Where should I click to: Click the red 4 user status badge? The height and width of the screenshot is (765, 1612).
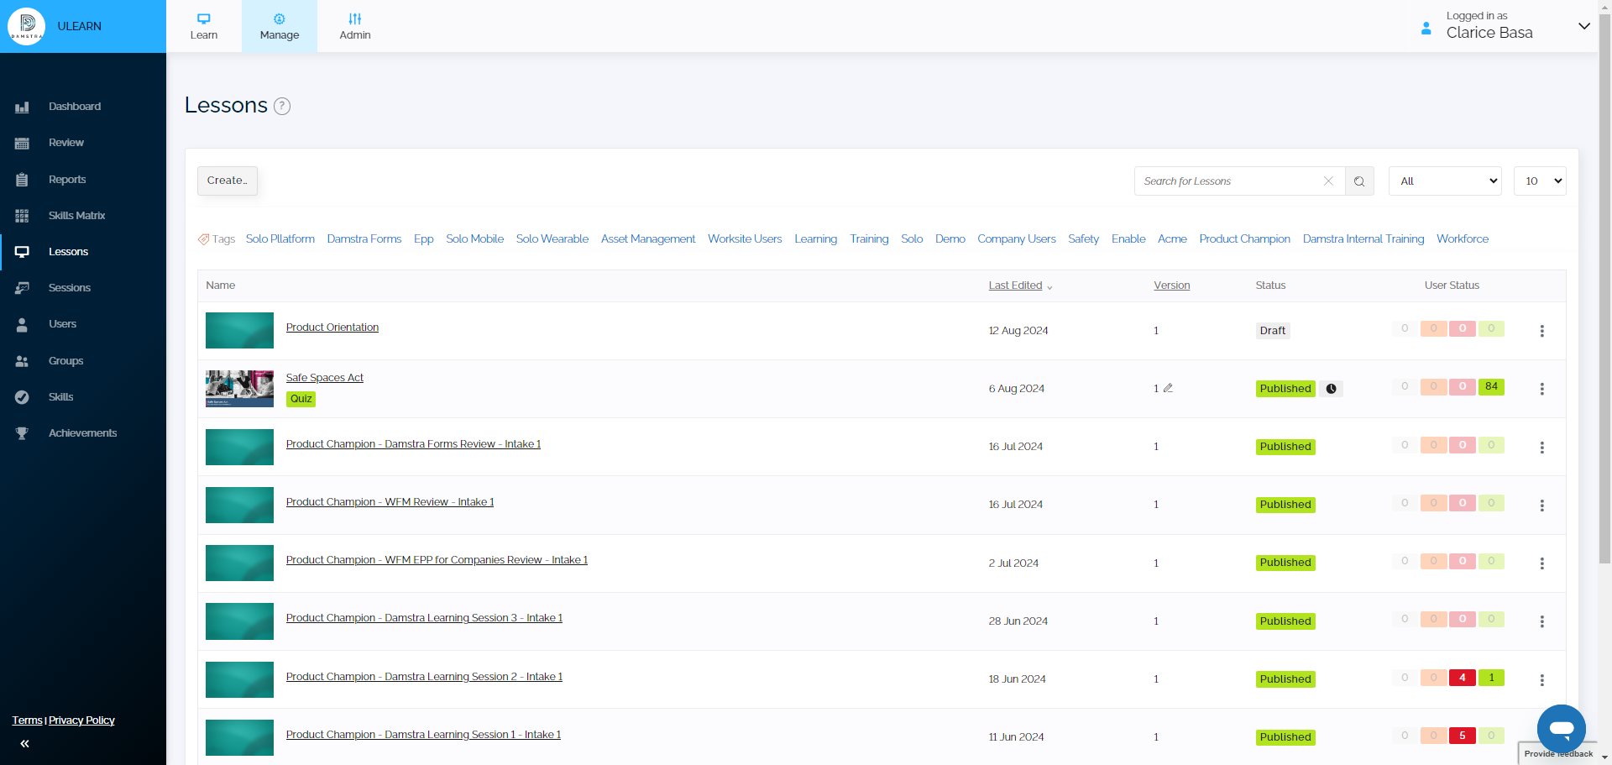click(1462, 678)
